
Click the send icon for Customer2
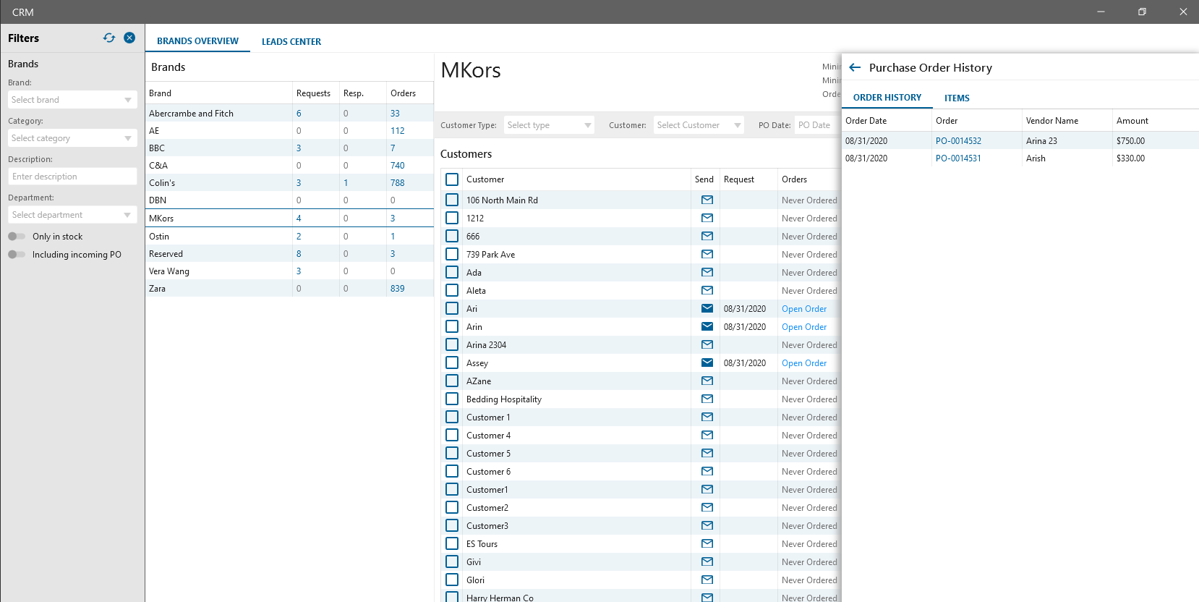(707, 507)
